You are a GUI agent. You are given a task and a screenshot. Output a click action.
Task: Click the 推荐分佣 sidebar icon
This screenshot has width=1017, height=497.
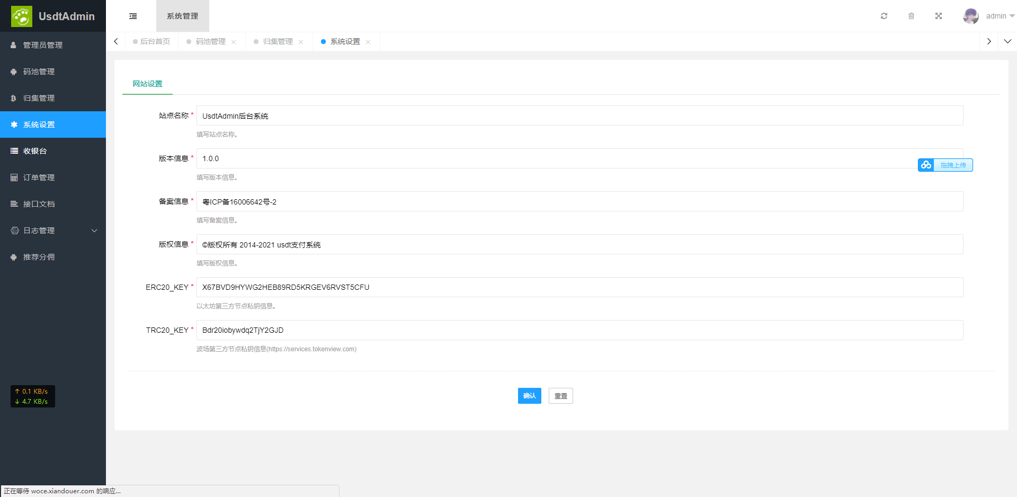14,257
